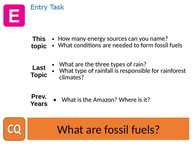This screenshot has width=194, height=146.
Task: Click the Last Topic label
Action: 39,71
